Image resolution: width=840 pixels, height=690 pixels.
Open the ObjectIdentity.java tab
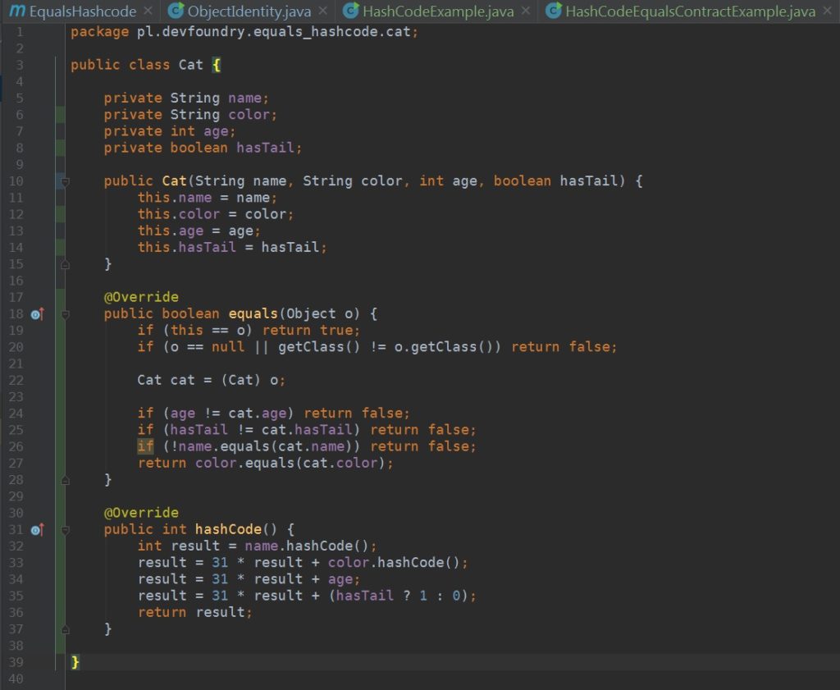249,11
